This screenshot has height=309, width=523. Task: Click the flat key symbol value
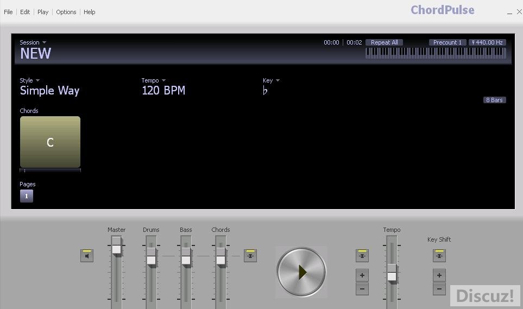point(265,91)
